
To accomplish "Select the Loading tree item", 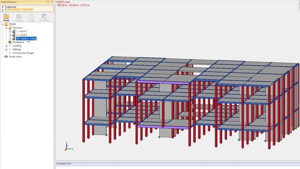I will [x=17, y=46].
